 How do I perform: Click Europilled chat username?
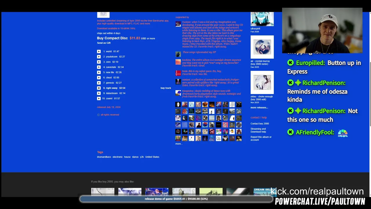tap(310, 63)
